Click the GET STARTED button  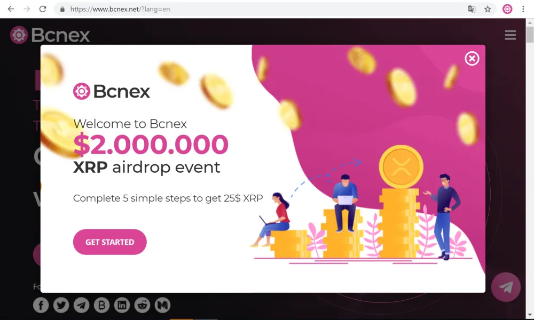109,242
